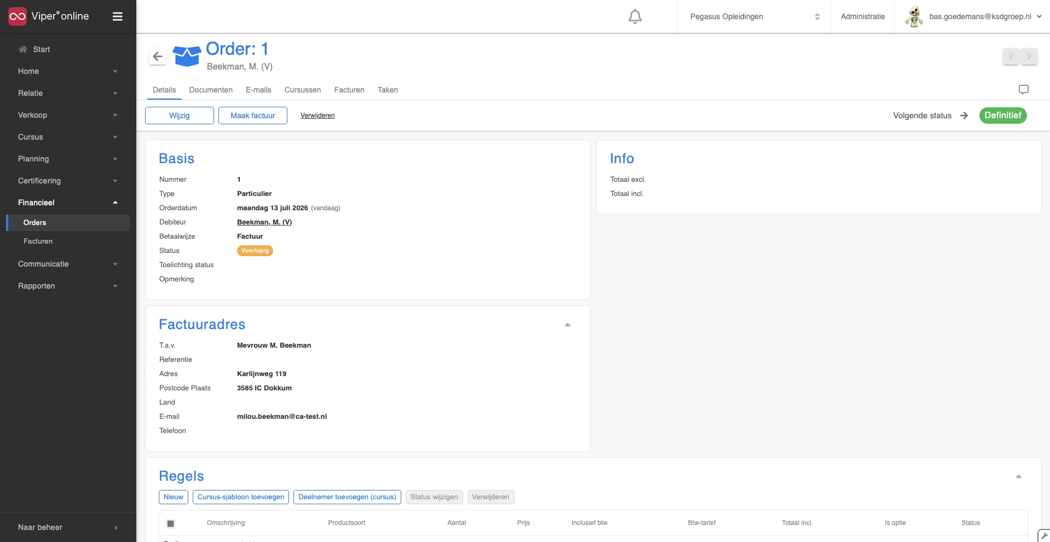Go back with the left arrow button
This screenshot has width=1050, height=542.
tap(158, 56)
